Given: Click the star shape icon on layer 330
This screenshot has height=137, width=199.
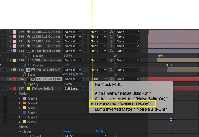Looking at the screenshot, I should [29, 37].
